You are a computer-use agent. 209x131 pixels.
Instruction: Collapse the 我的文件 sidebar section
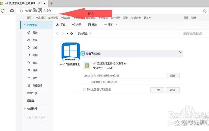coord(25,25)
